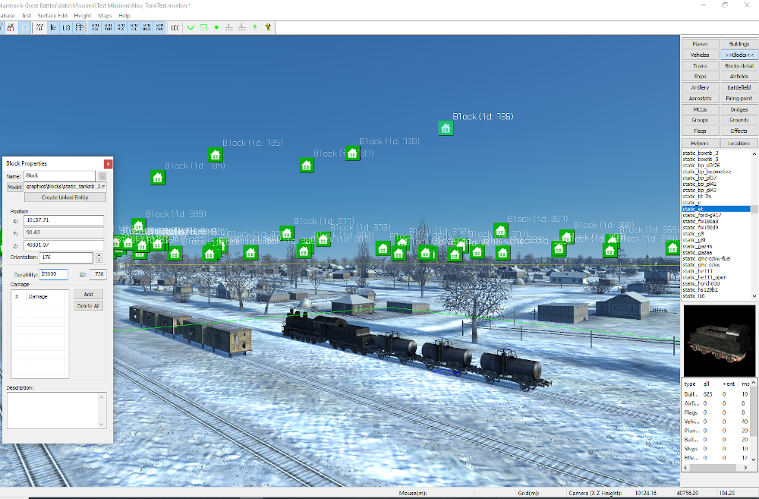The height and width of the screenshot is (499, 759).
Task: Switch to the Trains object category
Action: [700, 66]
